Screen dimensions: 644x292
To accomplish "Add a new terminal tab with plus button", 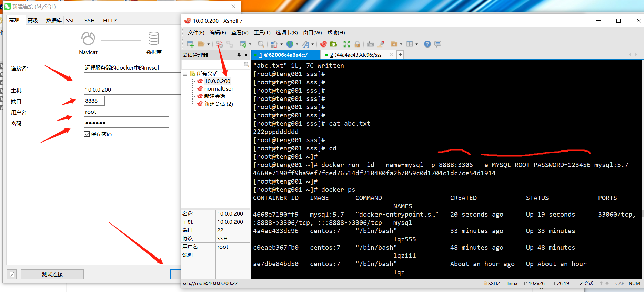I will point(400,55).
